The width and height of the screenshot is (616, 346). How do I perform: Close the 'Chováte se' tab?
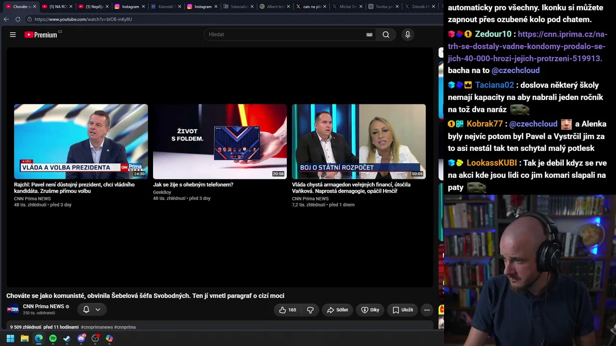[35, 7]
